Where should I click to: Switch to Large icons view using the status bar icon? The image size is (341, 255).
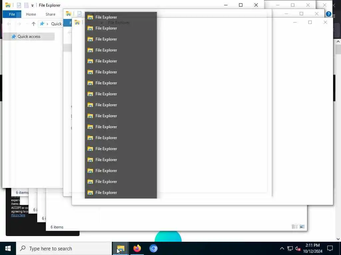302,226
